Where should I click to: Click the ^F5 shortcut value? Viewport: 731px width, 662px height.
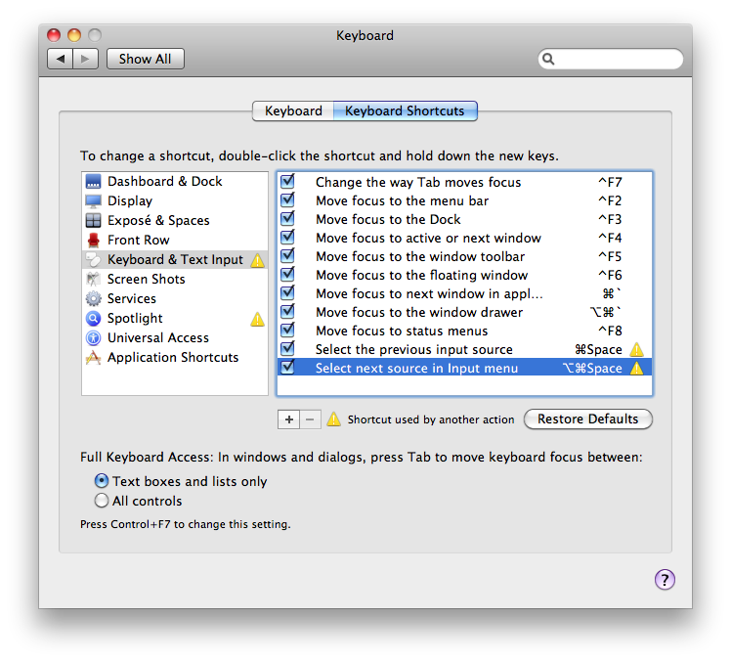pos(610,256)
